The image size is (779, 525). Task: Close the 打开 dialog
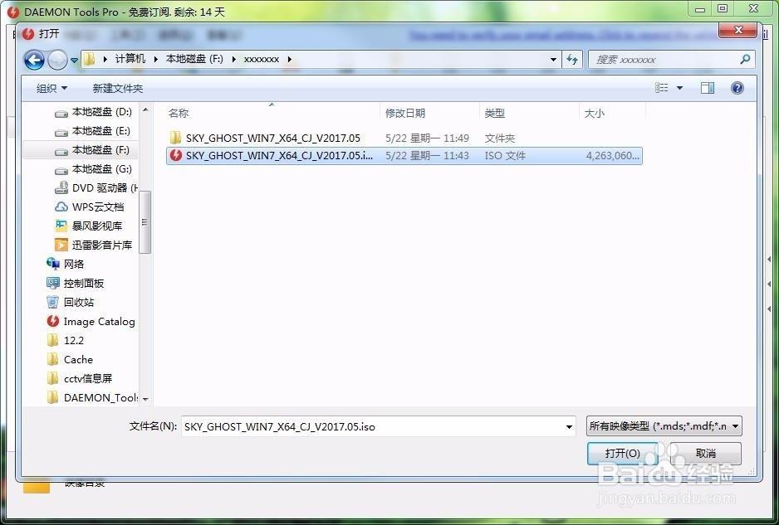(x=738, y=30)
